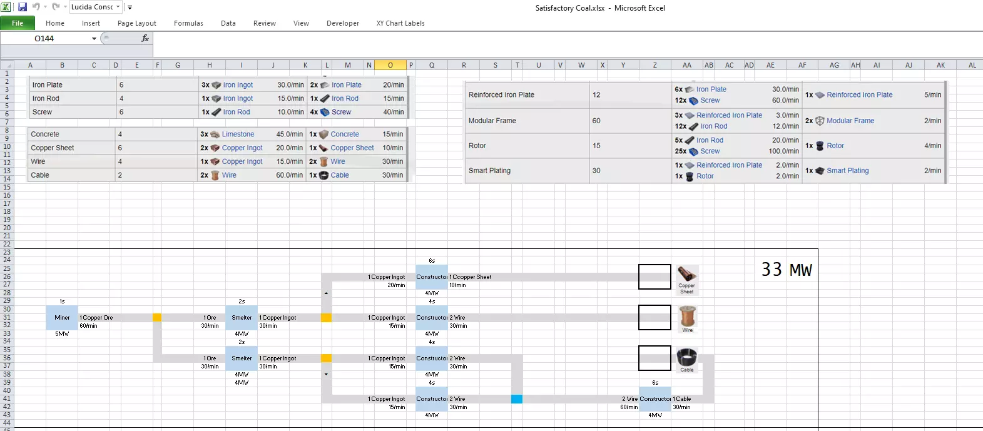
Task: Select the 'Copper Sheet' name cell beside 6
Action: 73,148
